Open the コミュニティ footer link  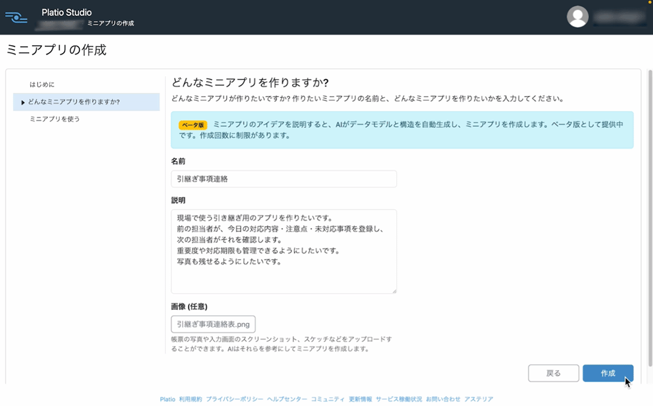coord(328,399)
